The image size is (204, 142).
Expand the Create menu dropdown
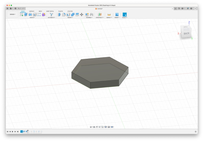click(32, 18)
